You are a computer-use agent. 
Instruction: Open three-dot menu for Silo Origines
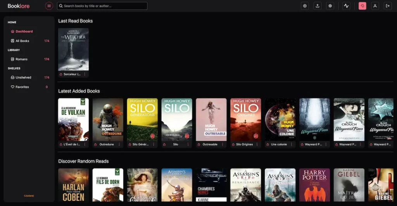point(257,144)
